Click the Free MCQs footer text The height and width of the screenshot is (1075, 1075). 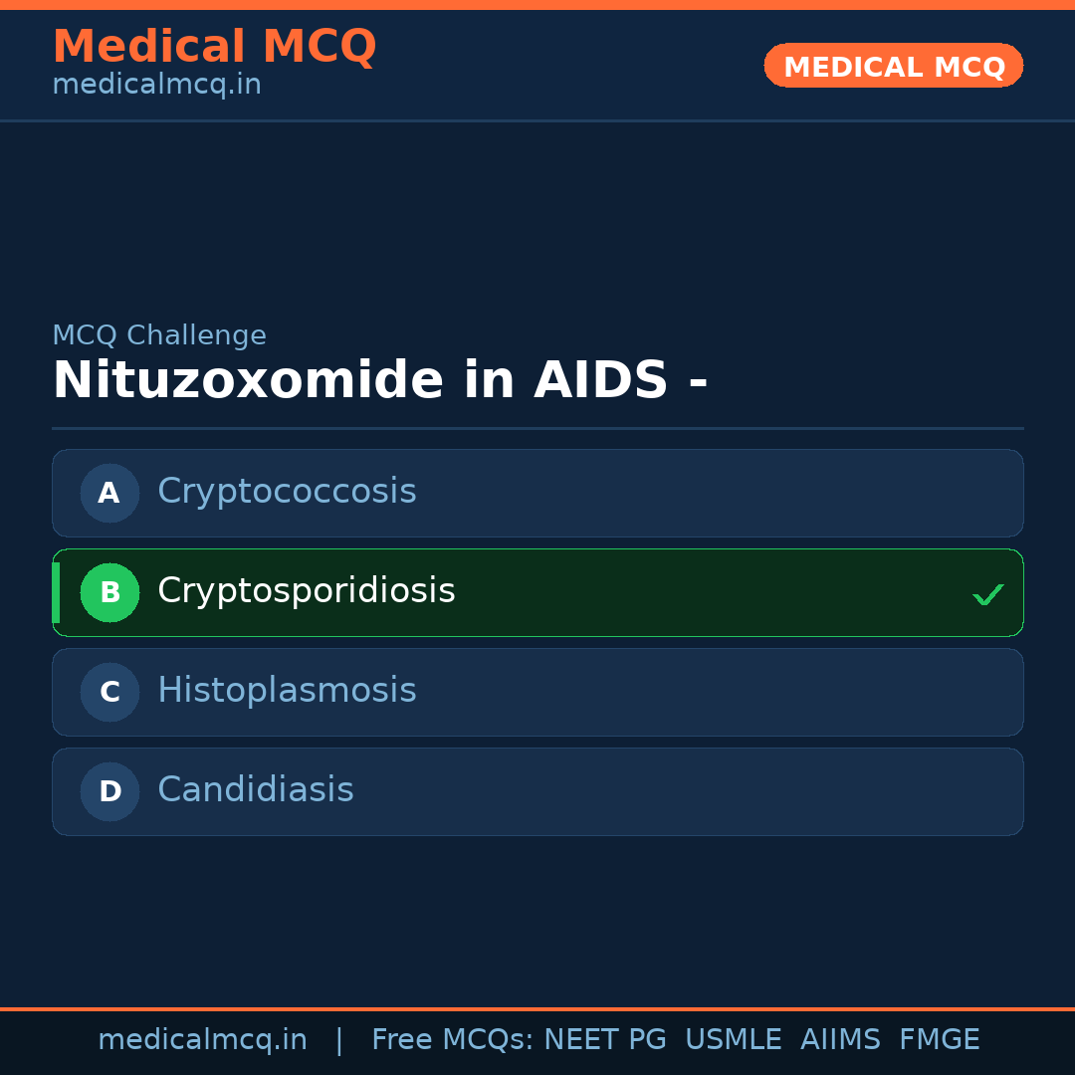click(453, 1040)
